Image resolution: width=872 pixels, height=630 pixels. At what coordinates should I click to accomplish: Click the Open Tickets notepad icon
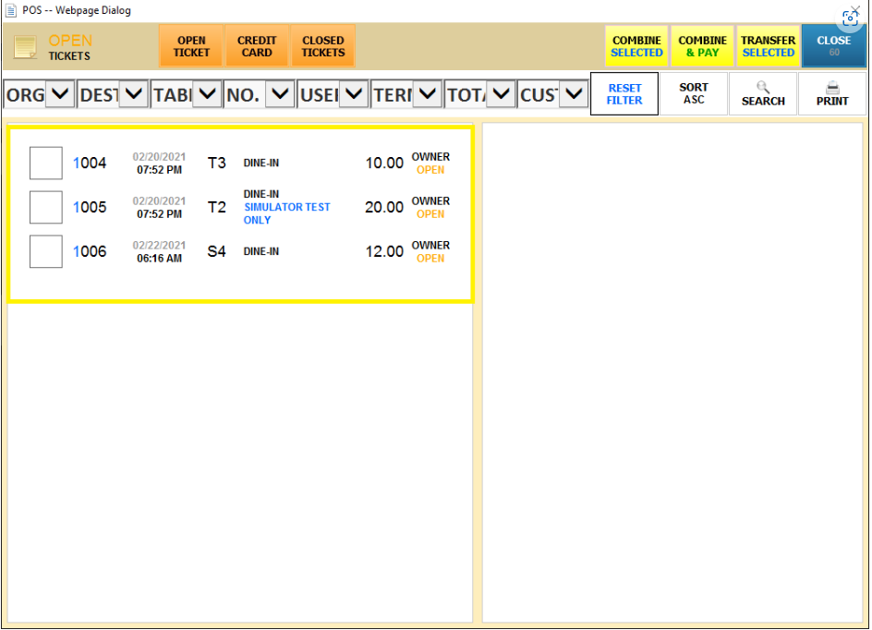click(x=25, y=46)
